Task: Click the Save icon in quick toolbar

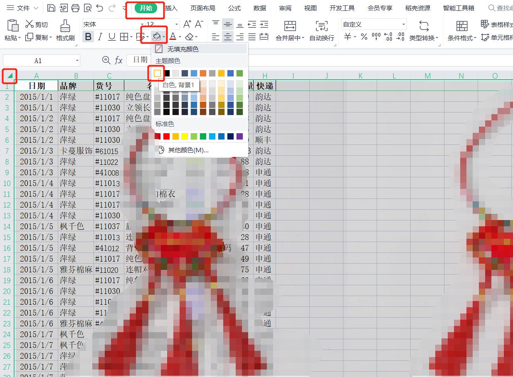Action: [51, 8]
